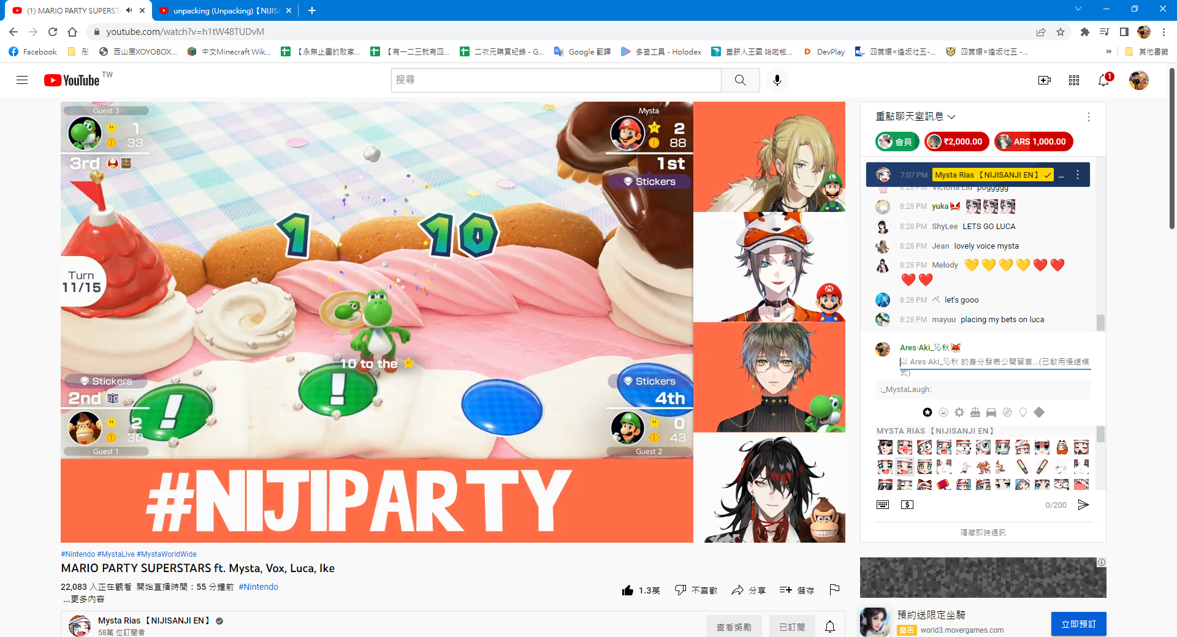Open the YouTube apps grid

point(1074,80)
